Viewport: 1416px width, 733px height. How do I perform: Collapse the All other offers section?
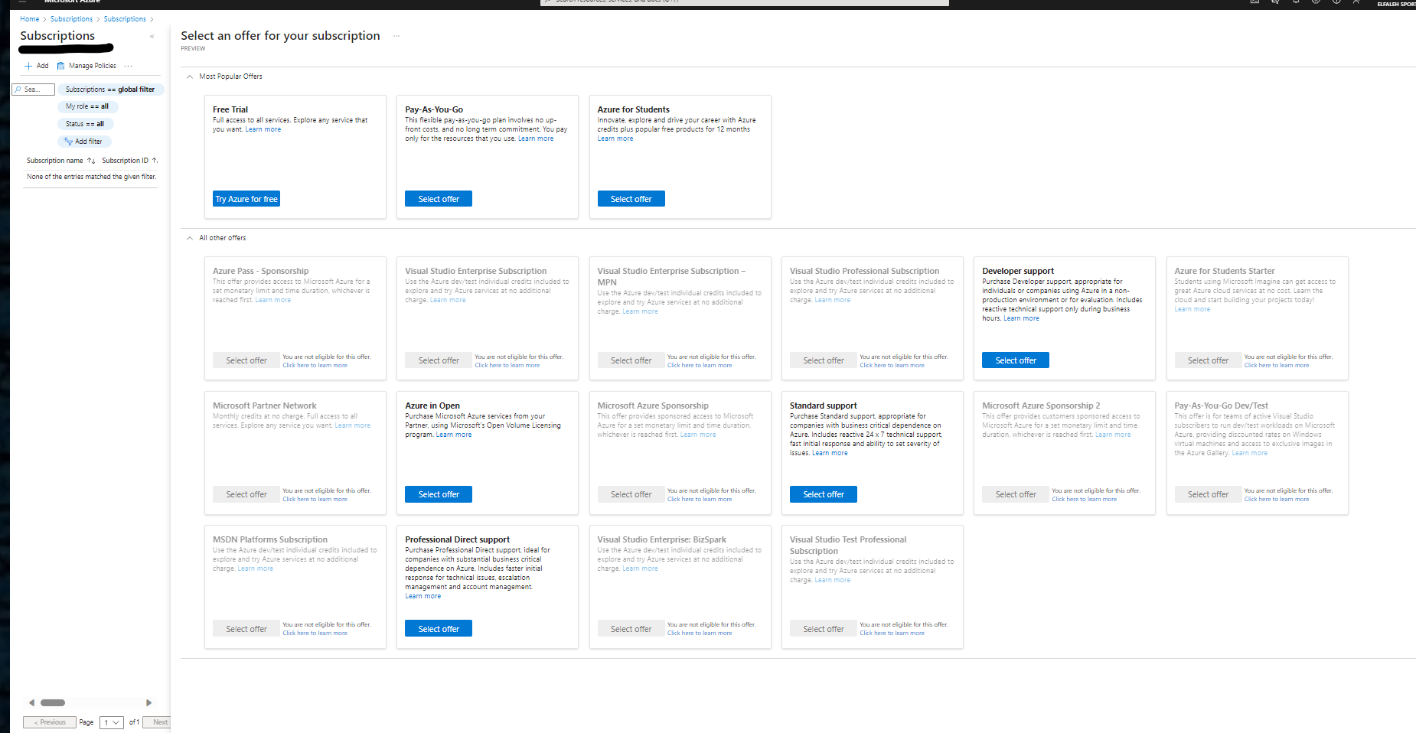point(190,238)
